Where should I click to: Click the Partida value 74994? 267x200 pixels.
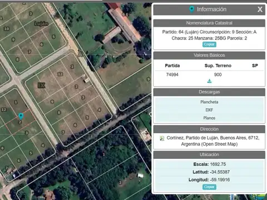tap(172, 74)
